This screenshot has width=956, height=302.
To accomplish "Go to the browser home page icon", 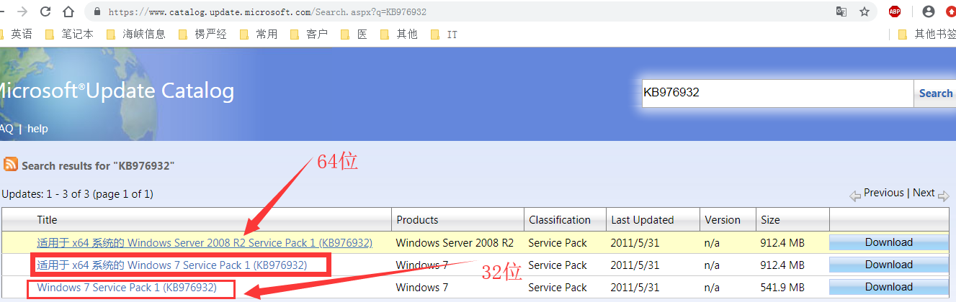I will coord(68,12).
